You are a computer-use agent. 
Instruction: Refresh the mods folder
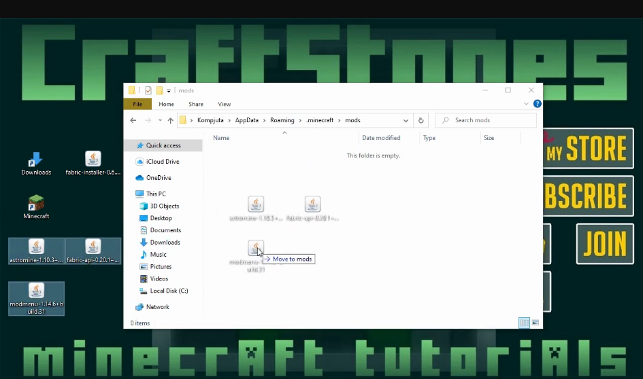click(x=421, y=120)
